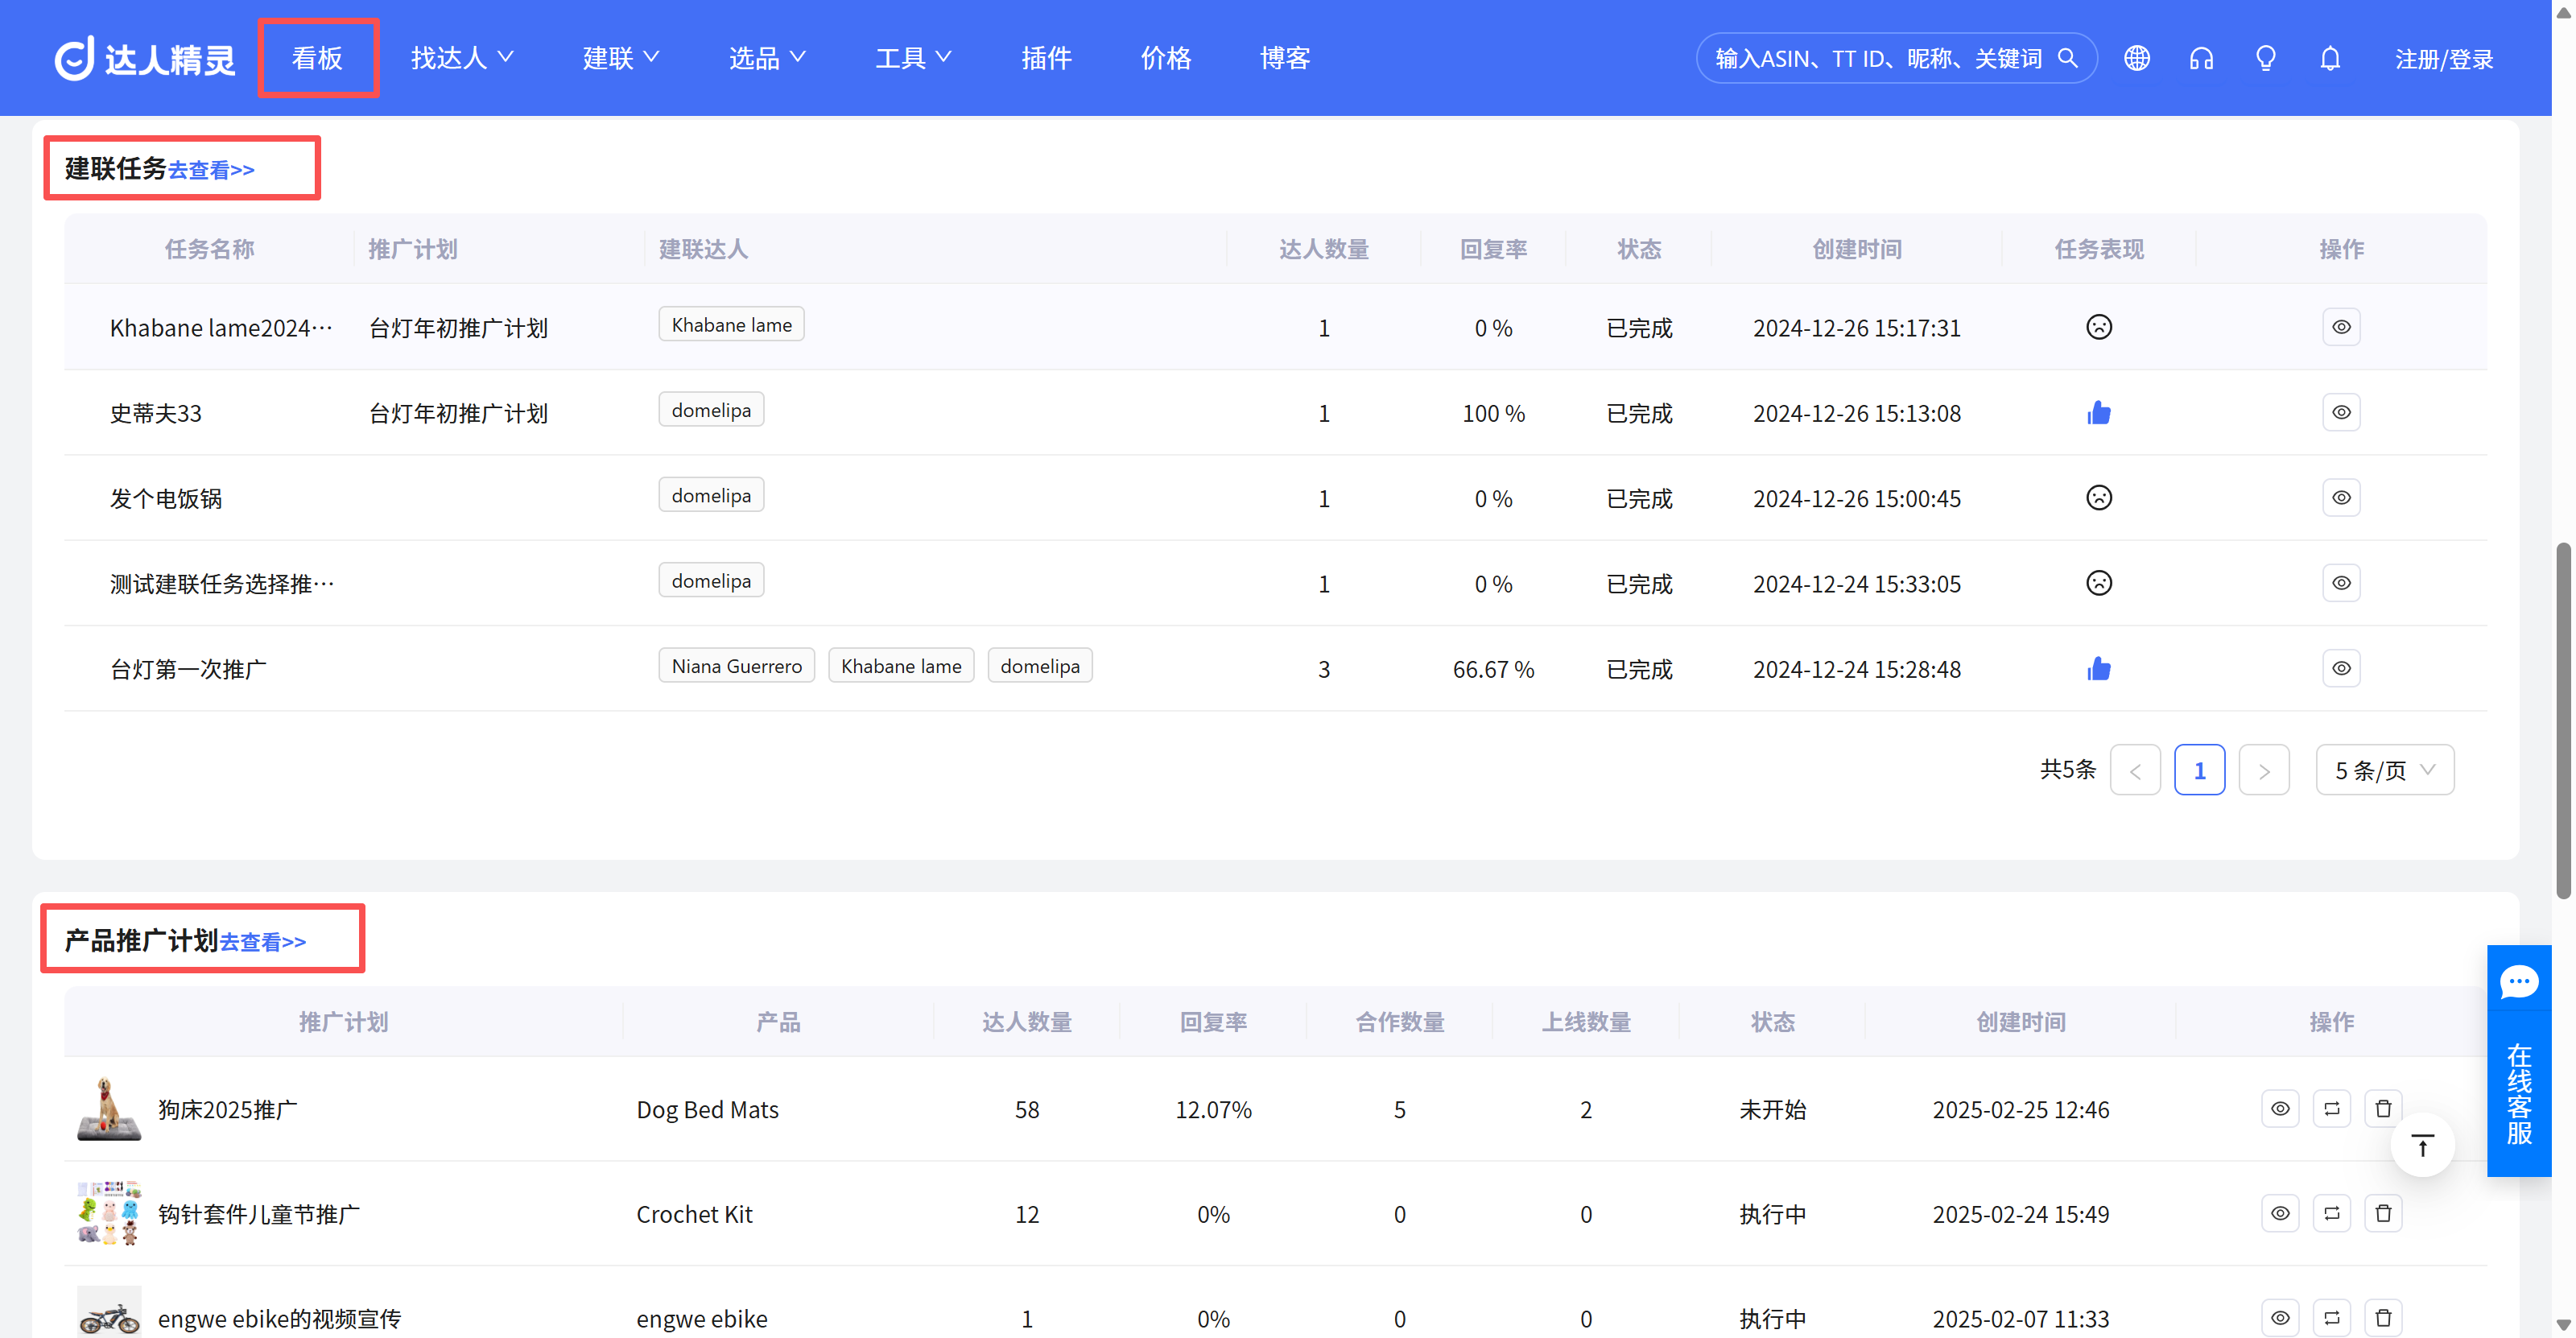
Task: Click the Crochet Kit product cell
Action: click(x=694, y=1214)
